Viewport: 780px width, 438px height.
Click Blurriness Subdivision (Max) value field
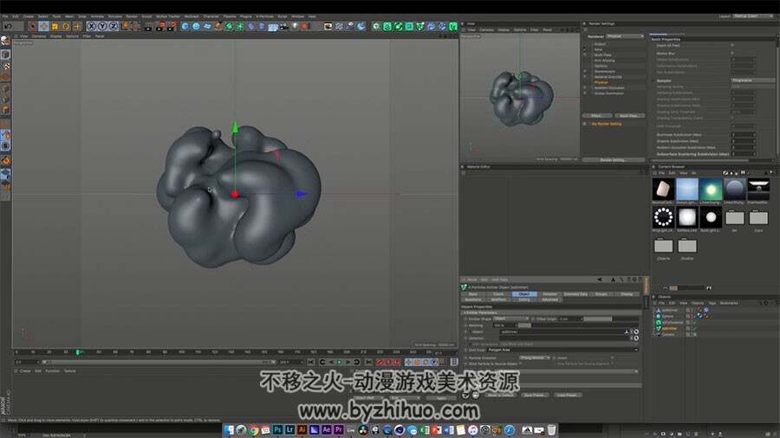click(x=744, y=134)
